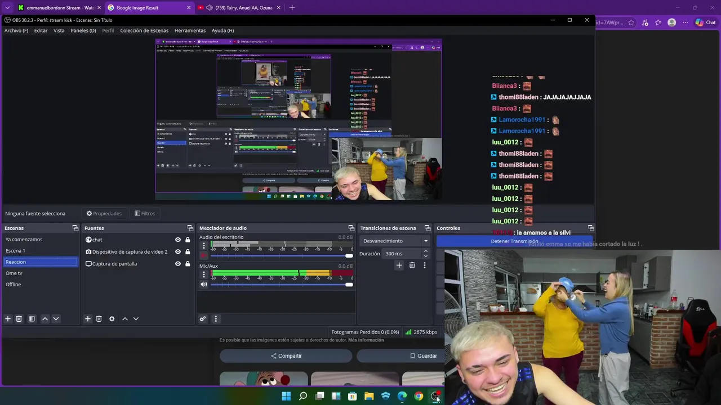
Task: Open Windows Start menu
Action: tap(286, 396)
